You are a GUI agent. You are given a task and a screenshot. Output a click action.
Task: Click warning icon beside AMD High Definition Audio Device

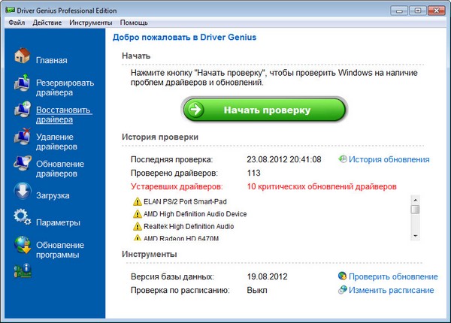[138, 214]
